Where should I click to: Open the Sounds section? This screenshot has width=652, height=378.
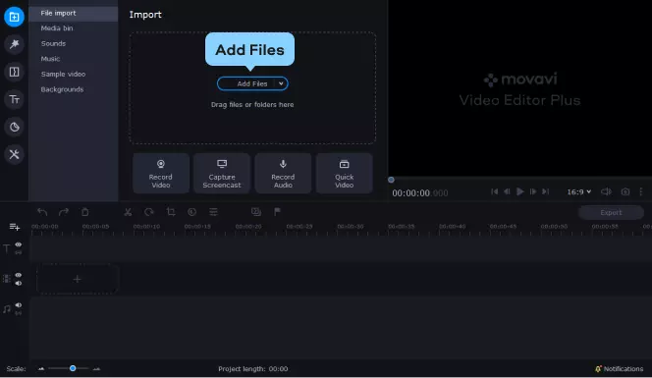point(53,43)
